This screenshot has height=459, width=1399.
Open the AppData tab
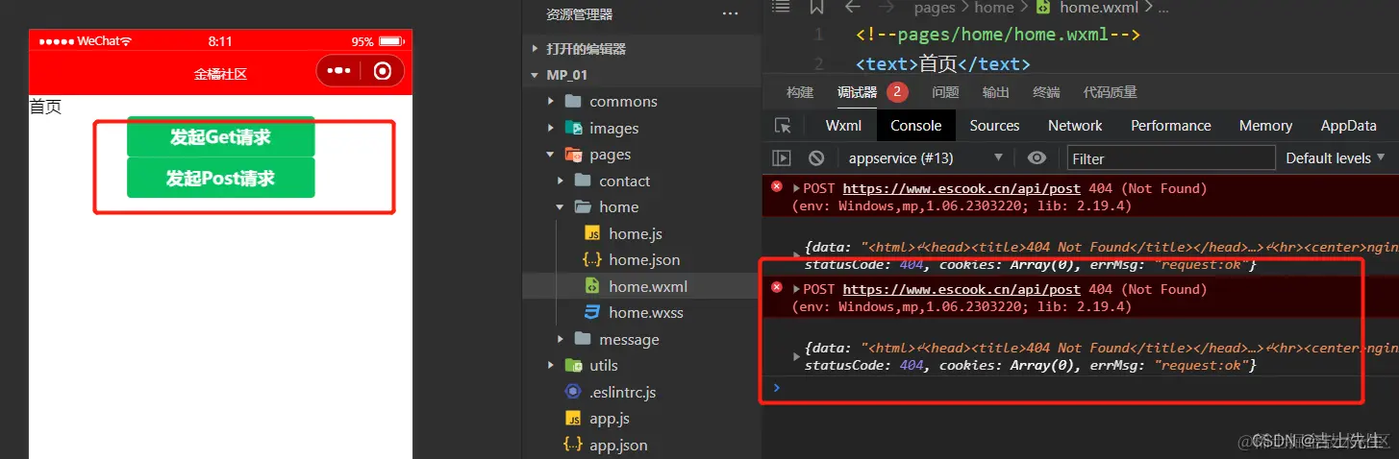click(1348, 126)
